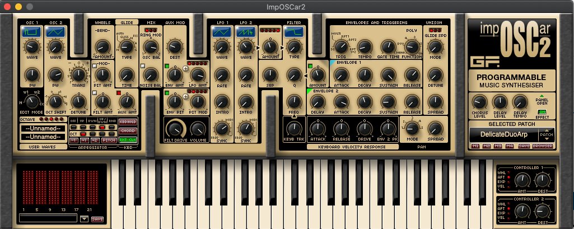
Task: Select AFT LED in Controller 1
Action: coord(508,177)
